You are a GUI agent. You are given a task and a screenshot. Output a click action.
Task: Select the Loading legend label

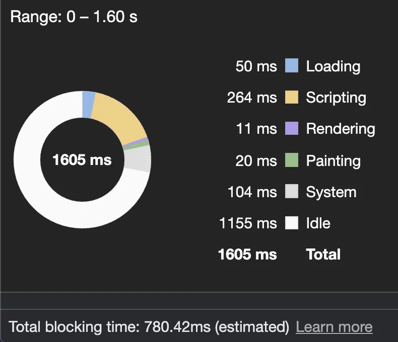click(x=333, y=66)
